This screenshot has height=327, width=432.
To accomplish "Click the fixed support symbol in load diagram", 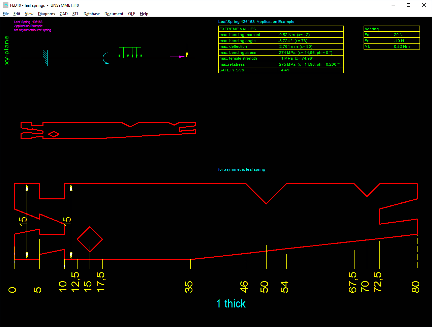I will [45, 58].
